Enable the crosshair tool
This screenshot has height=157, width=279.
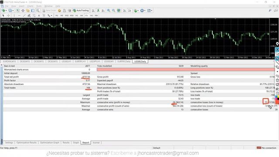pos(8,16)
